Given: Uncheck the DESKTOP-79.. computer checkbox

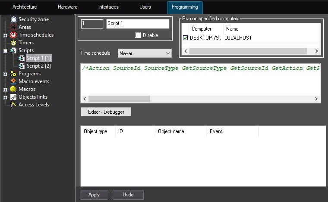Looking at the screenshot, I should click(185, 38).
